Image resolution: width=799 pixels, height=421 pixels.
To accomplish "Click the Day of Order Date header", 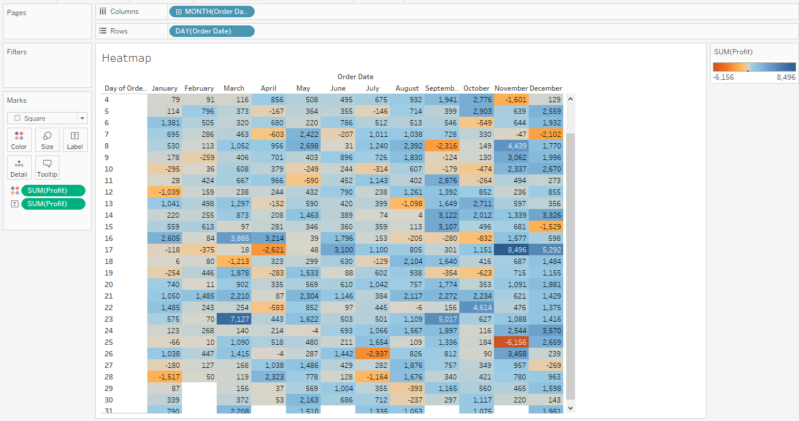I will (125, 88).
